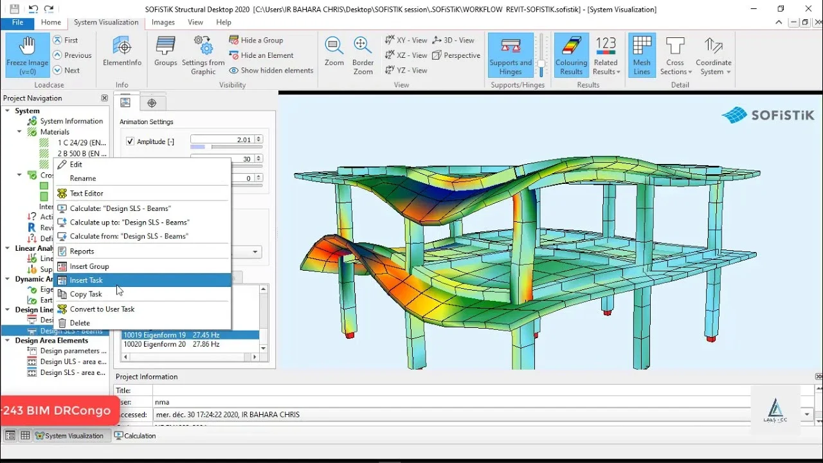The width and height of the screenshot is (823, 463).
Task: Click Hide an Element
Action: [x=261, y=55]
